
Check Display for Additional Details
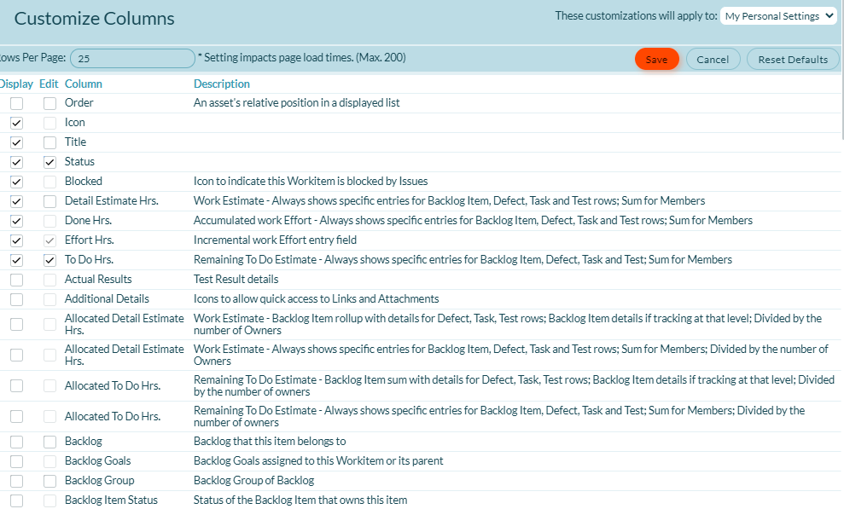[17, 299]
